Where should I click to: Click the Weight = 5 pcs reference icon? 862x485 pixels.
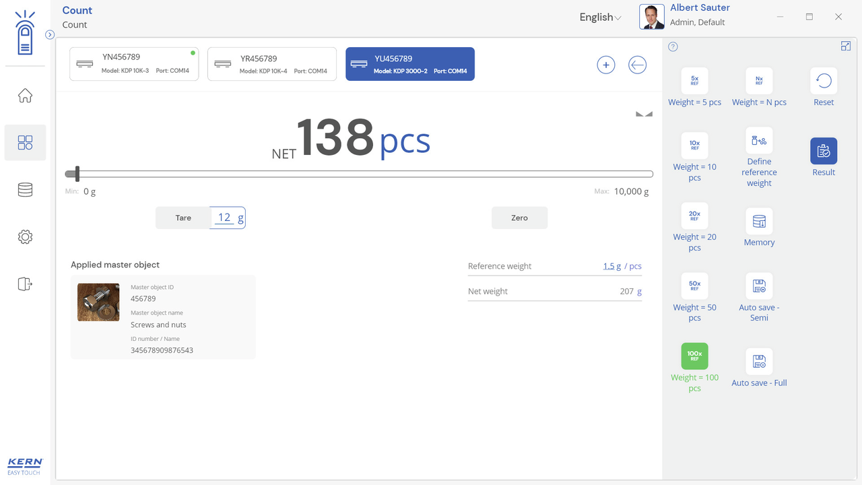pos(694,81)
